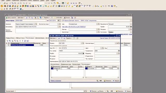Click the Undo icon in the main toolbar
Viewport: 166px width, 93px height.
click(24, 3)
